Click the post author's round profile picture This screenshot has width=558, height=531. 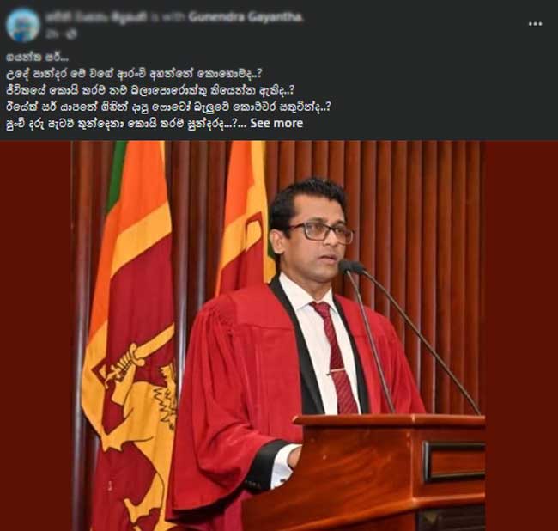[x=23, y=25]
